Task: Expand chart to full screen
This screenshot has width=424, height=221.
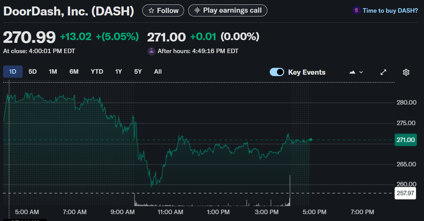Action: pyautogui.click(x=384, y=72)
